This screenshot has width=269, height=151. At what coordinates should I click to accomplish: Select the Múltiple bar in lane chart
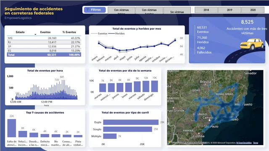tap(110, 136)
